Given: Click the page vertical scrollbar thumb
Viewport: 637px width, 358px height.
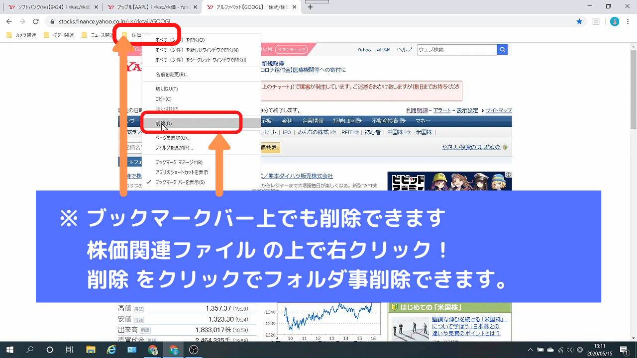Looking at the screenshot, I should pyautogui.click(x=633, y=99).
